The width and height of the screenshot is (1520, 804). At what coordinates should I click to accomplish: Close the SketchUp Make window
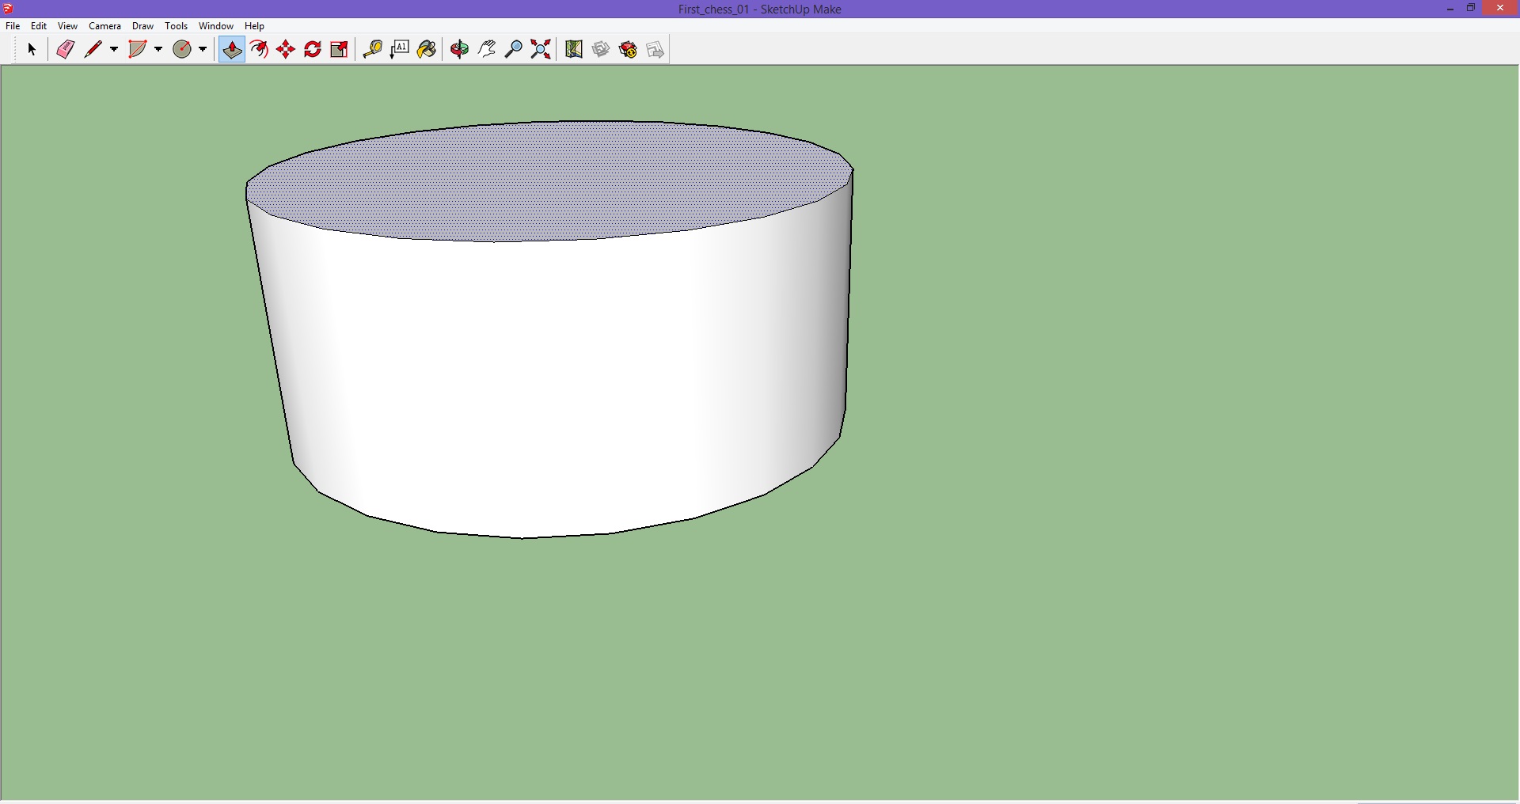coord(1500,9)
